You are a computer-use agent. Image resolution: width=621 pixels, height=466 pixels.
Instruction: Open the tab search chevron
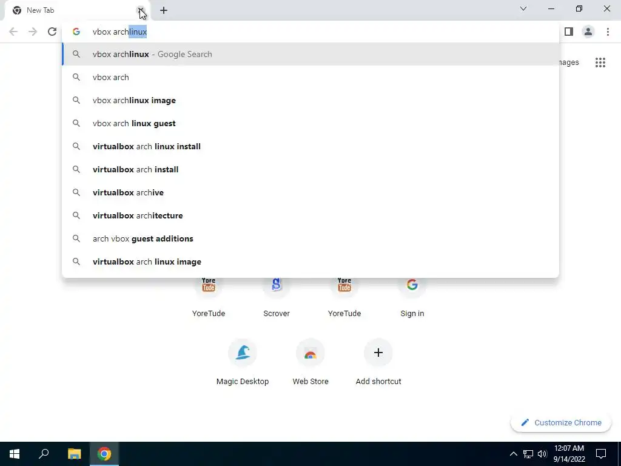[523, 8]
